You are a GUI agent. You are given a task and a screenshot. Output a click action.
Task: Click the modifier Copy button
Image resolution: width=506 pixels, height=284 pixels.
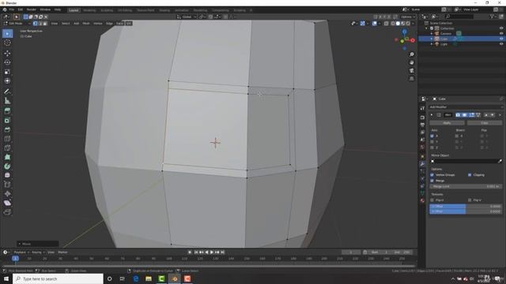coord(485,123)
